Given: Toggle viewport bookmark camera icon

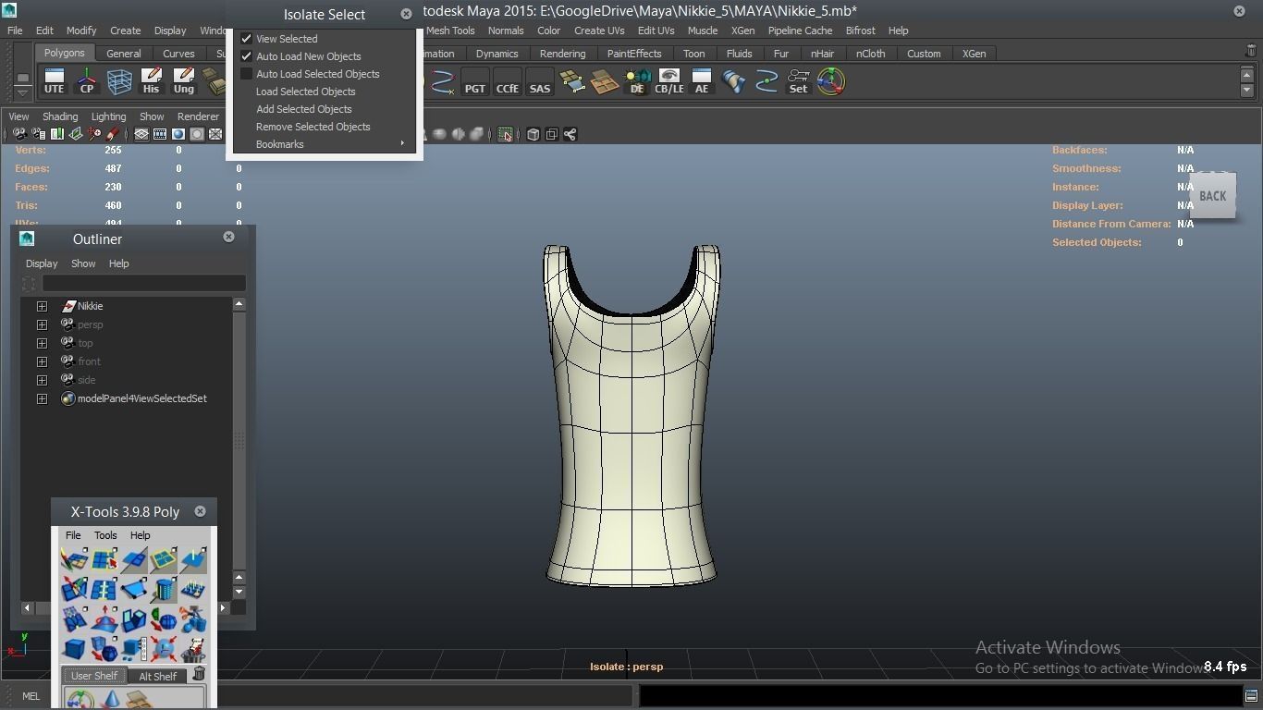Looking at the screenshot, I should (x=56, y=134).
